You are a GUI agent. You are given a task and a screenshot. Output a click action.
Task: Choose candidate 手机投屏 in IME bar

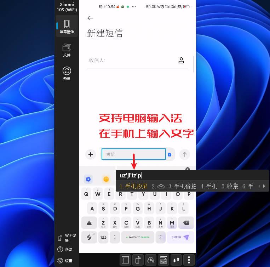(133, 186)
